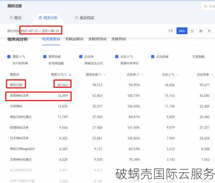Open the date range 2021-07-12 ~ 2021-08-10 picker
The image size is (215, 183).
pos(40,31)
